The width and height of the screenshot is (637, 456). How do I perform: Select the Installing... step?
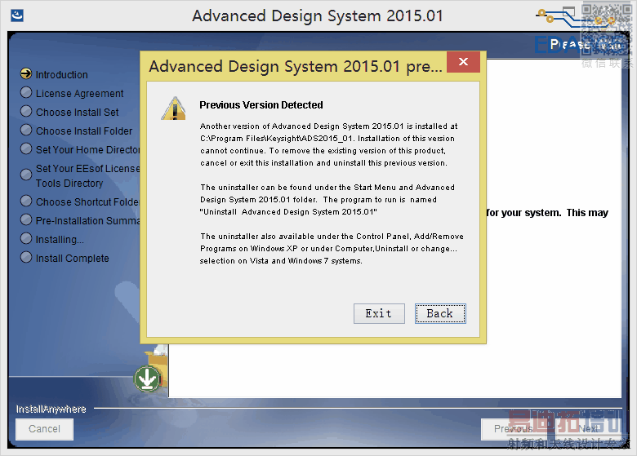coord(52,239)
